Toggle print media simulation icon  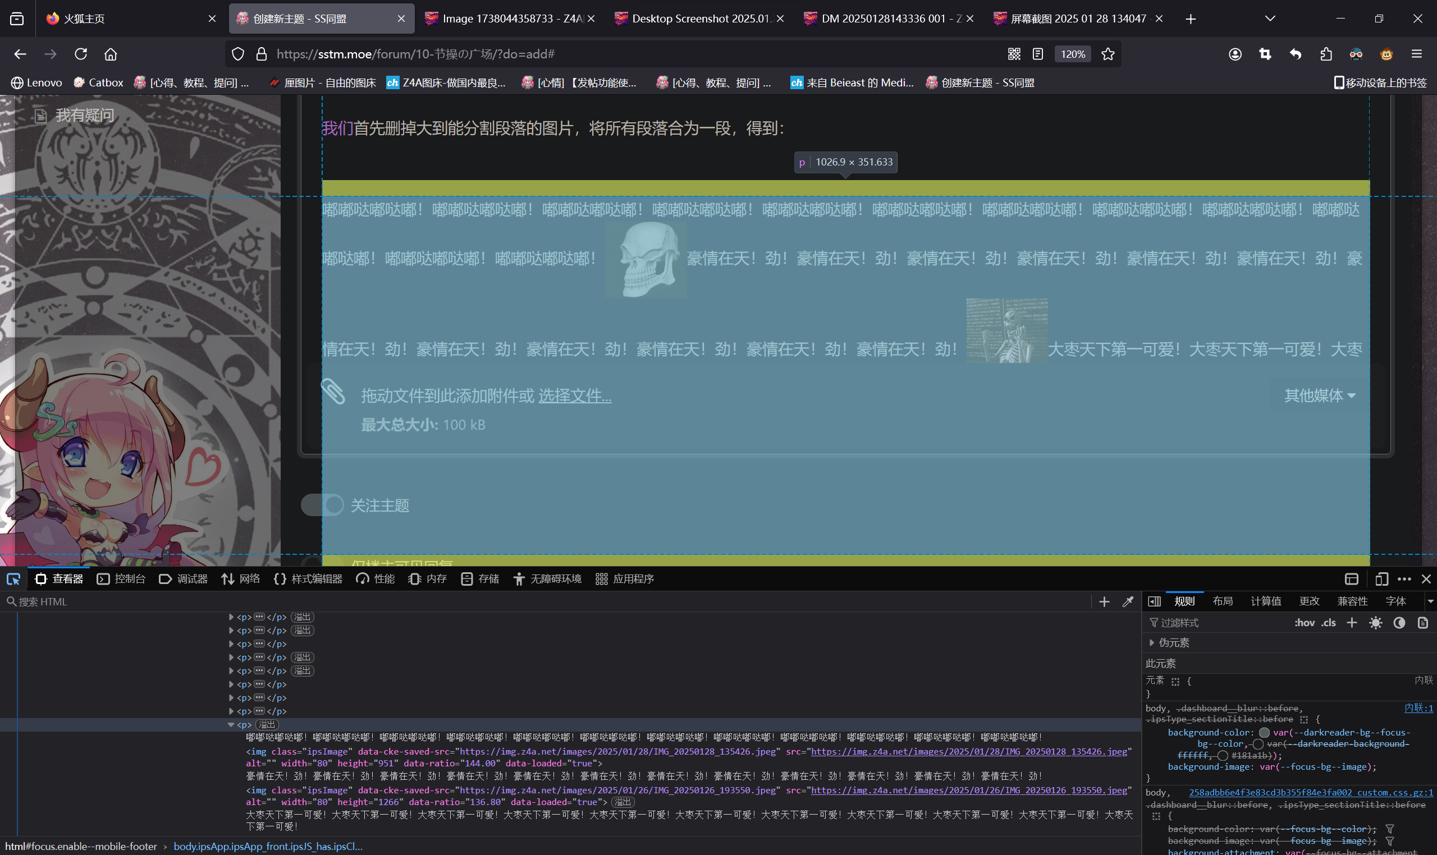pyautogui.click(x=1422, y=622)
